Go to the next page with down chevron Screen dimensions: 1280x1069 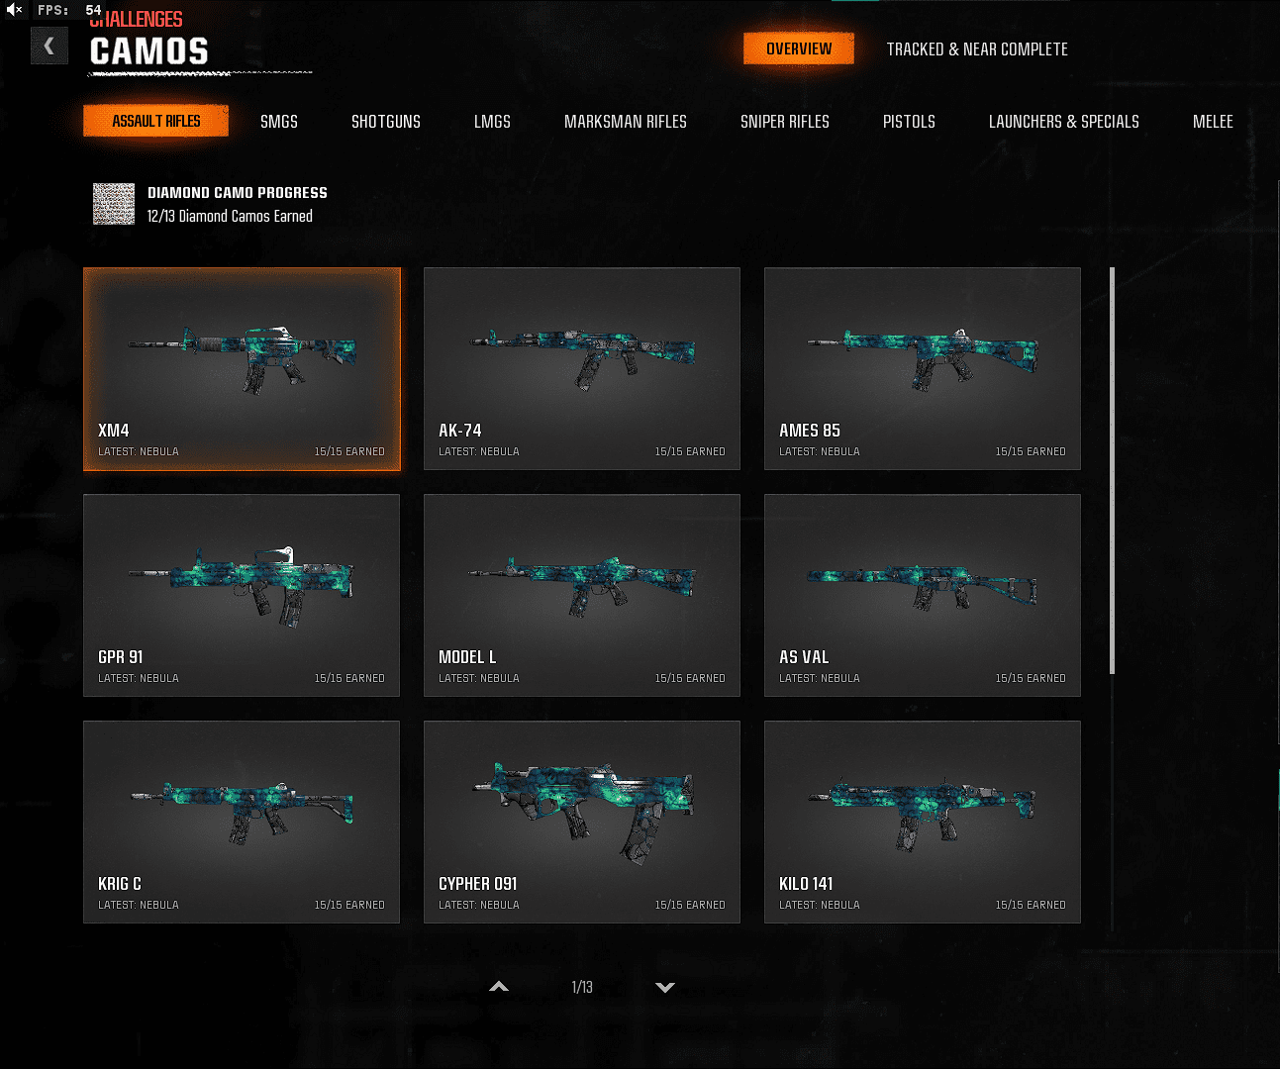(665, 987)
